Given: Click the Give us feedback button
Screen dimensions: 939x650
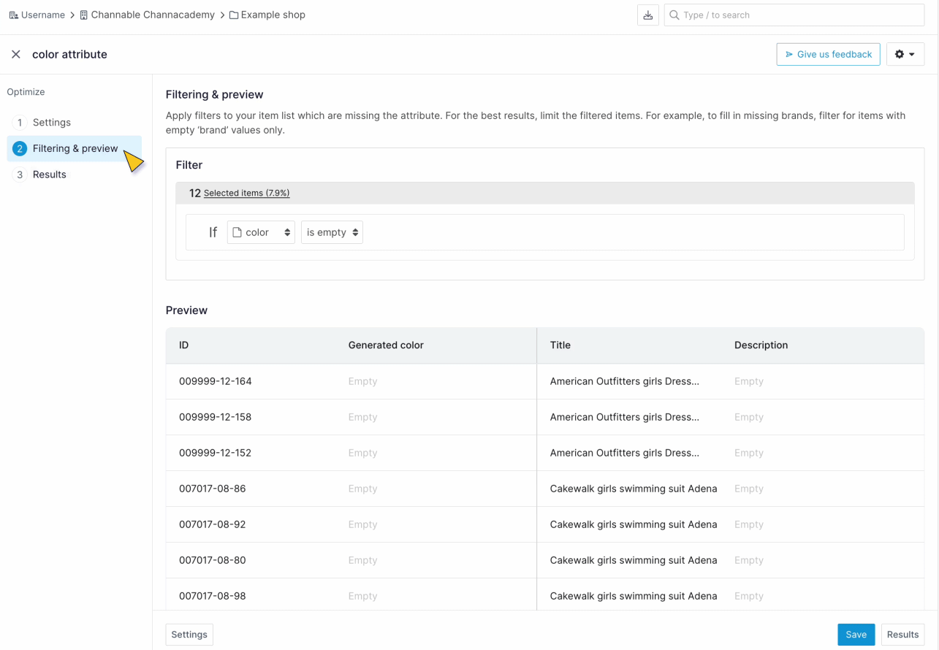Looking at the screenshot, I should [x=828, y=53].
